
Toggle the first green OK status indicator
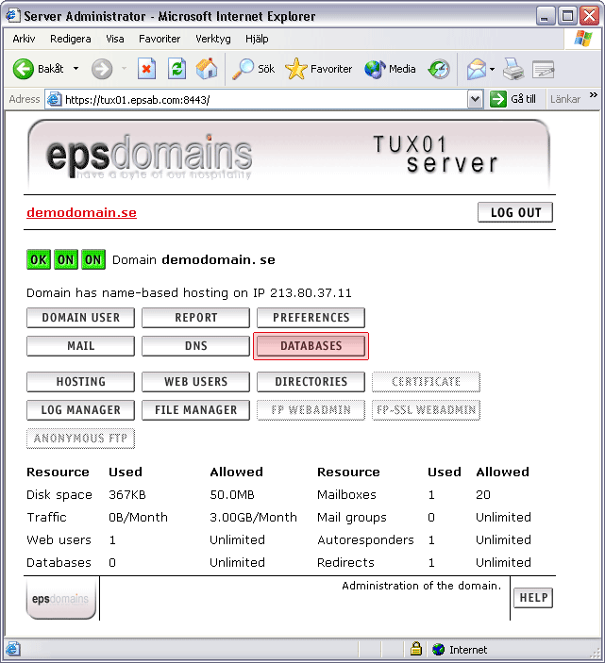[39, 259]
